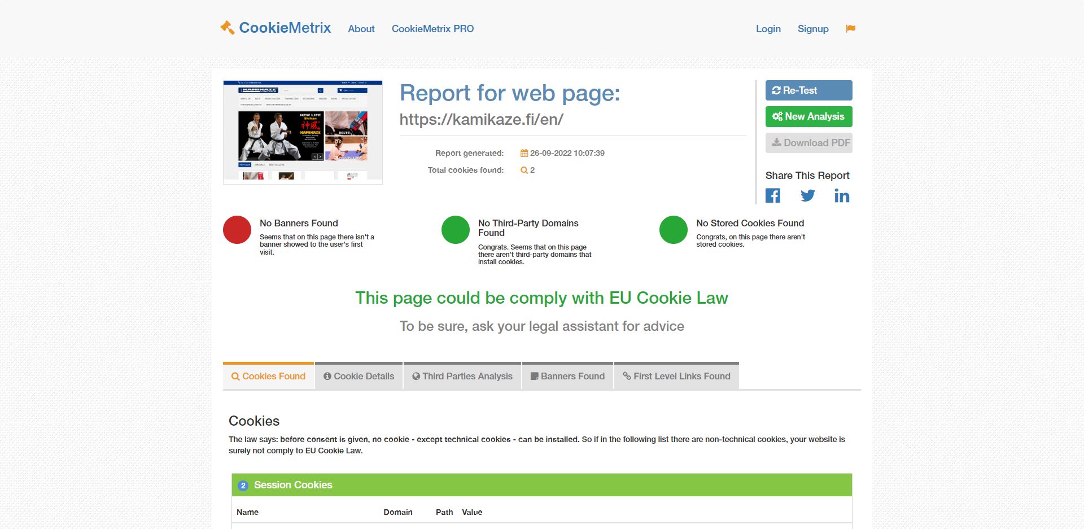Click the Name column header

pyautogui.click(x=247, y=512)
